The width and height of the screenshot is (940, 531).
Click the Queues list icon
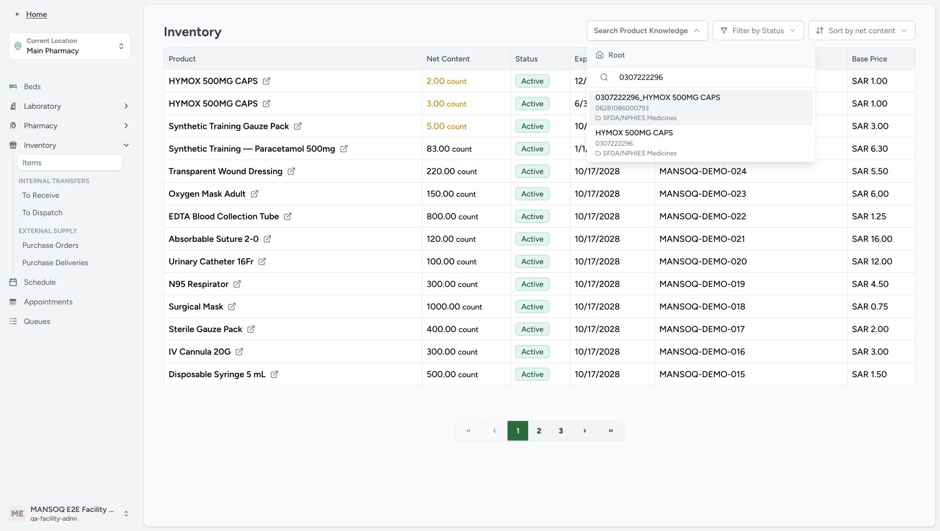[13, 321]
